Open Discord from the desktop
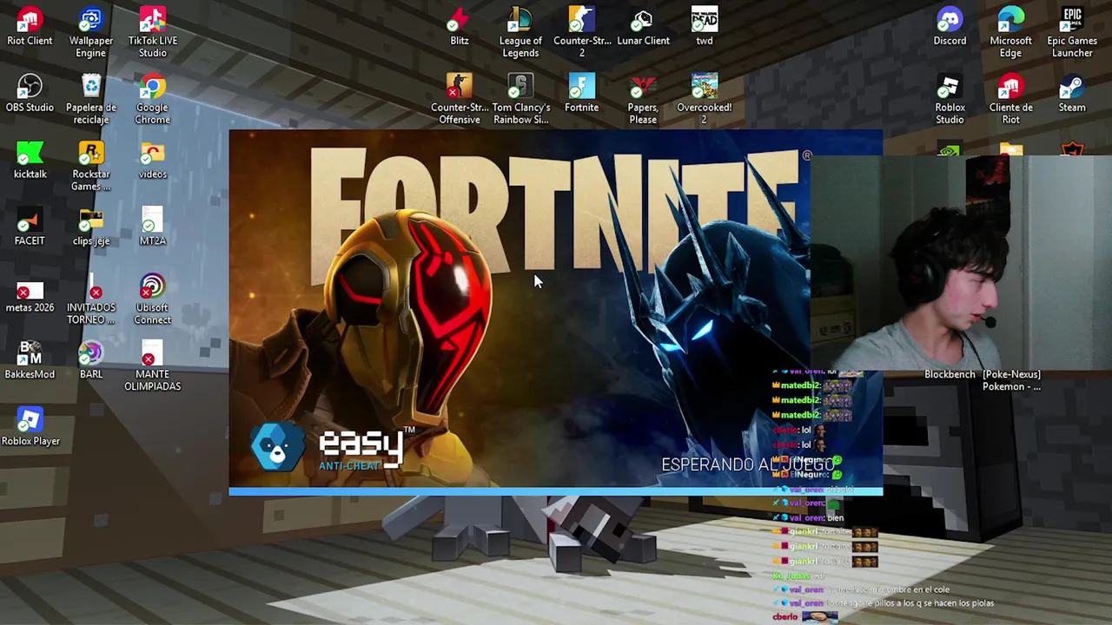The image size is (1112, 625). (950, 27)
